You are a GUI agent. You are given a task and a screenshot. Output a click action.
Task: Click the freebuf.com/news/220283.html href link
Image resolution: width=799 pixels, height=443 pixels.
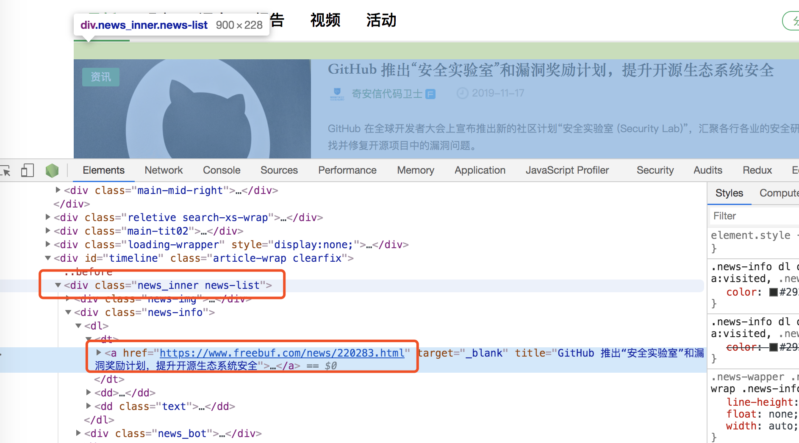pos(282,353)
